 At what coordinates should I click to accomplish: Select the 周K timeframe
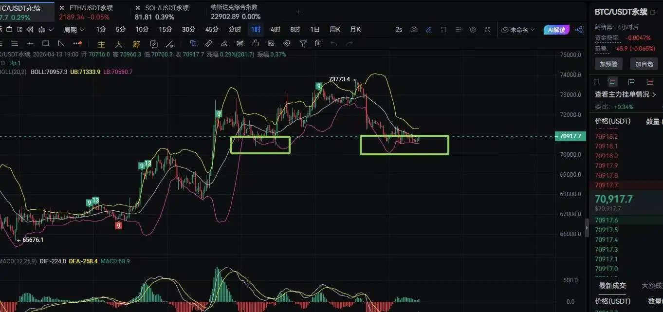point(335,30)
